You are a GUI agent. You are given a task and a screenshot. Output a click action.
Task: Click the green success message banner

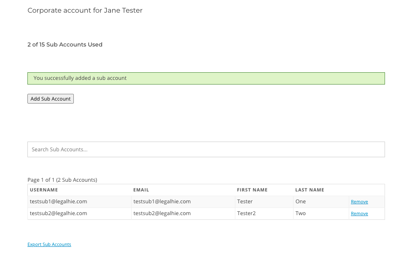coord(206,79)
